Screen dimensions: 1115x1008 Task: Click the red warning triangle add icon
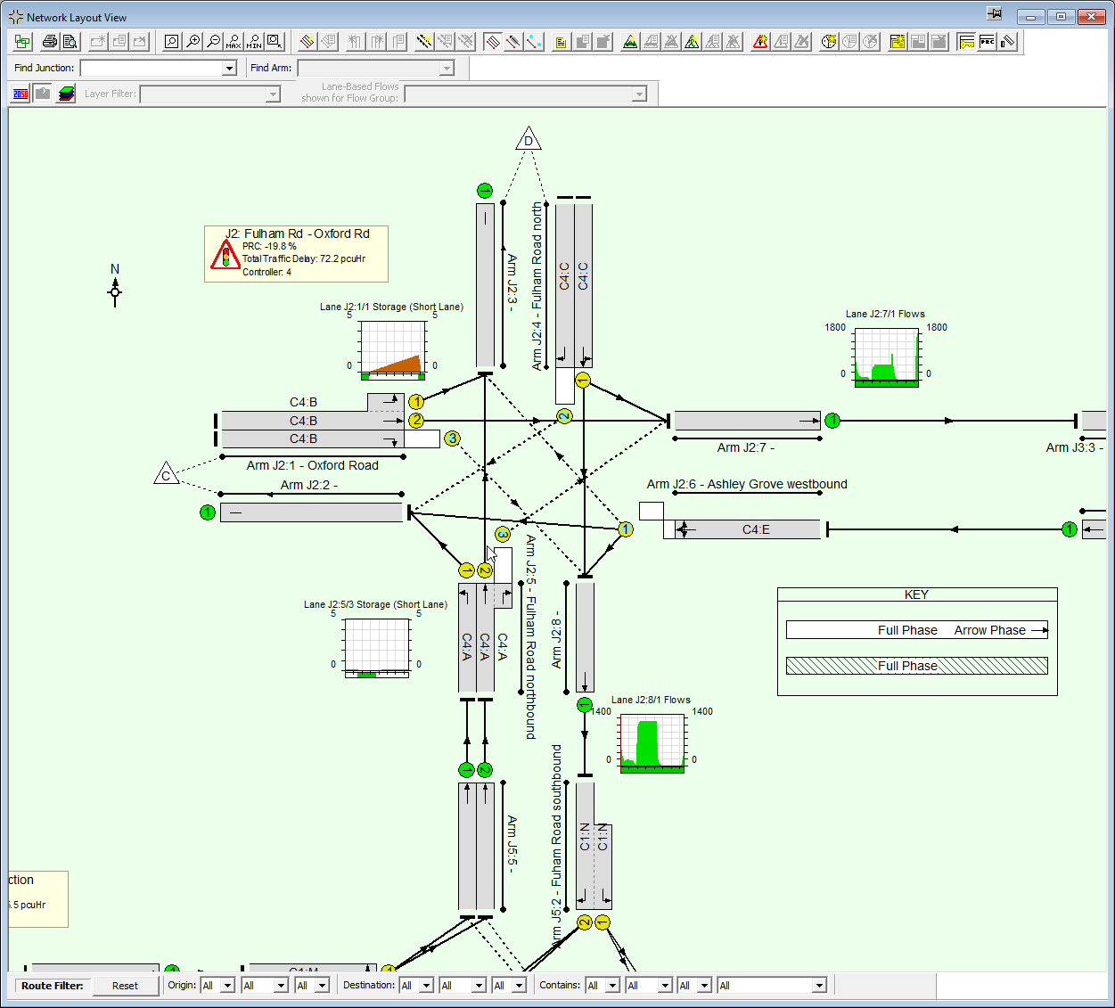tap(760, 41)
